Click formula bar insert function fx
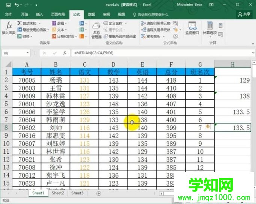Viewport: 256px width, 204px height. pyautogui.click(x=65, y=53)
